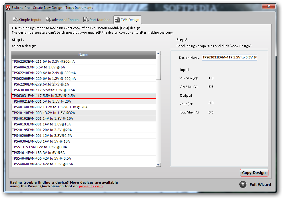Click the Vout (V) label
The image size is (283, 199).
[186, 104]
